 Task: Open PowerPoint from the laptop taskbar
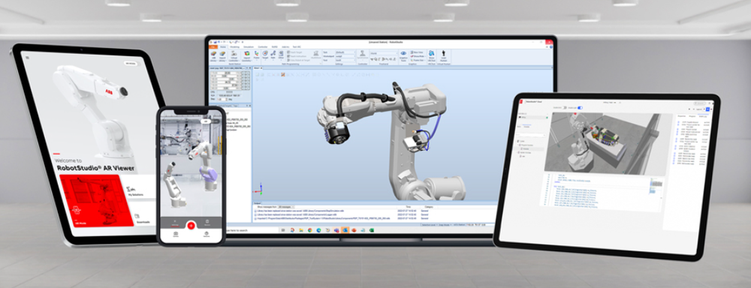(354, 230)
